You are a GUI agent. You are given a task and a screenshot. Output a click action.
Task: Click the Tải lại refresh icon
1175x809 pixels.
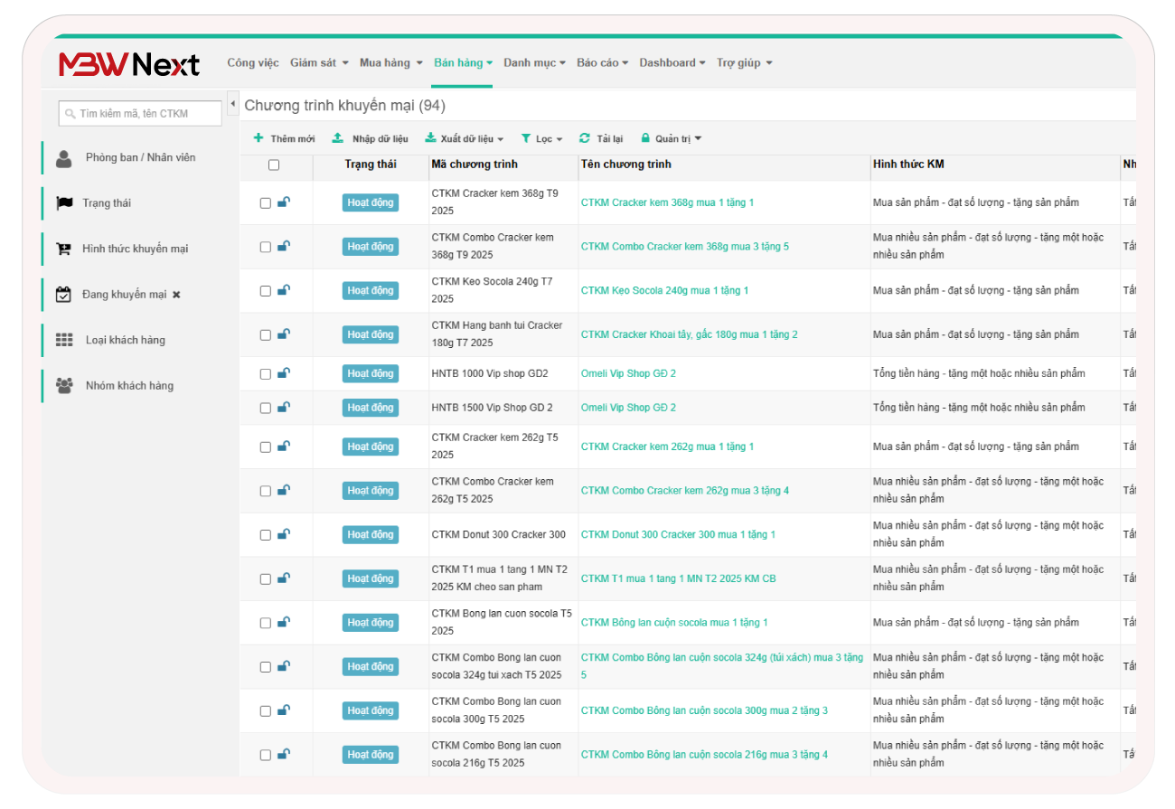pos(584,138)
